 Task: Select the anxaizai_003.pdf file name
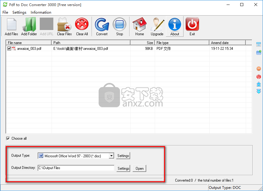pos(29,49)
